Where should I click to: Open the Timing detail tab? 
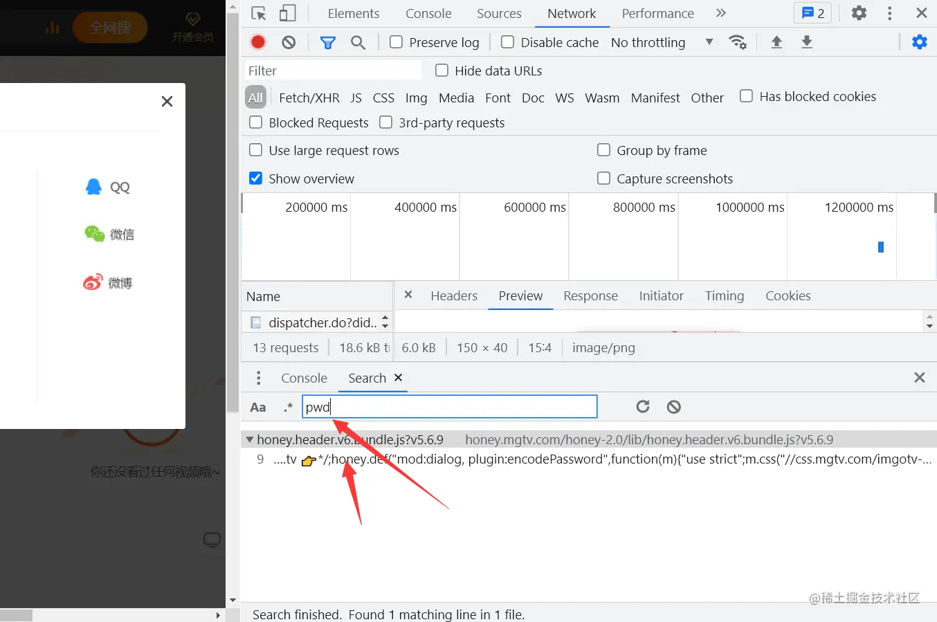click(725, 295)
